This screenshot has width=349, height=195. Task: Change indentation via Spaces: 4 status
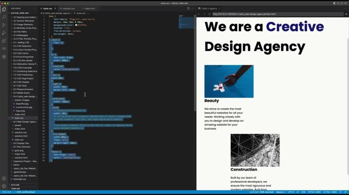click(x=281, y=192)
